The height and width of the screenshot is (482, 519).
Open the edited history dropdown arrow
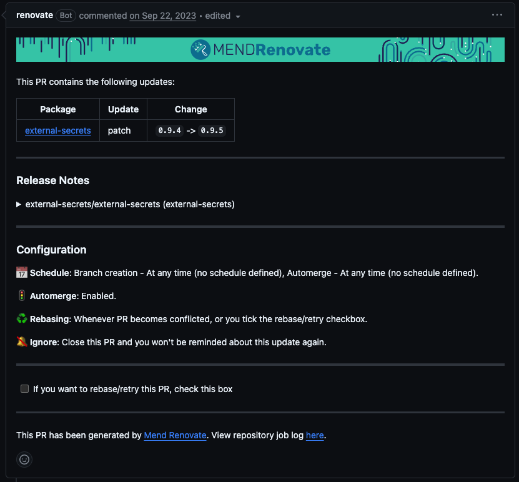(238, 16)
